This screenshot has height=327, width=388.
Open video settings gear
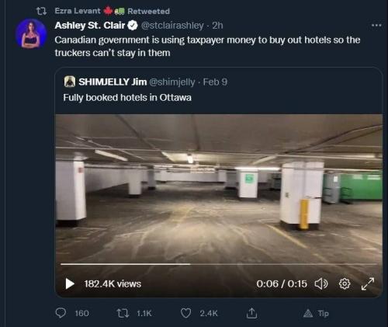[345, 284]
